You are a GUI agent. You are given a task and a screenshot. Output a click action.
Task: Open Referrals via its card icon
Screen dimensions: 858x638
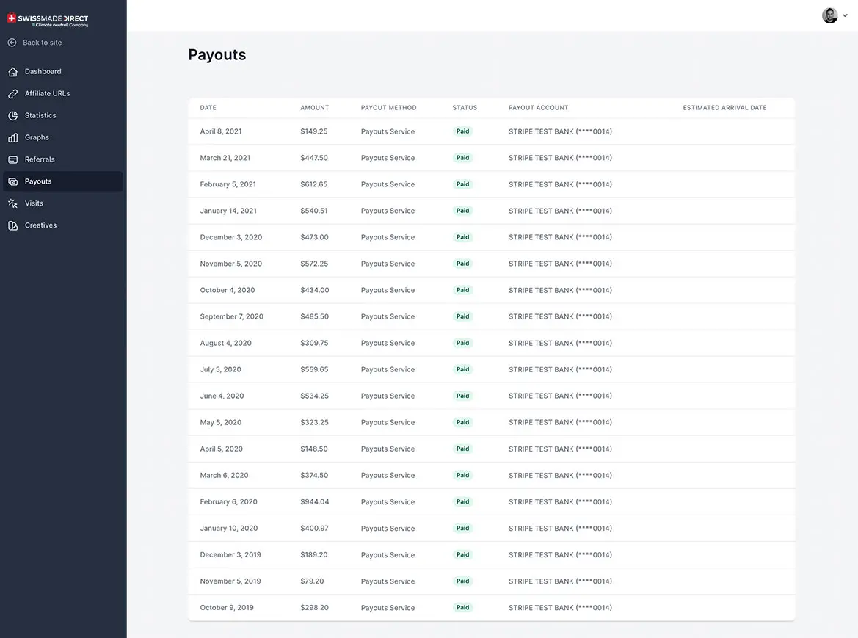(11, 159)
